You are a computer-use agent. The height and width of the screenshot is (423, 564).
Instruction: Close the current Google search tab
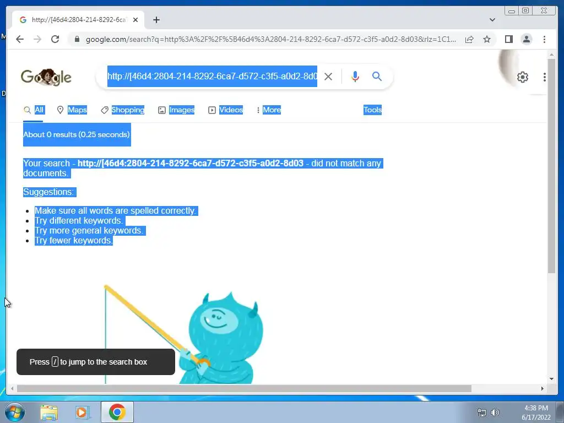(135, 20)
